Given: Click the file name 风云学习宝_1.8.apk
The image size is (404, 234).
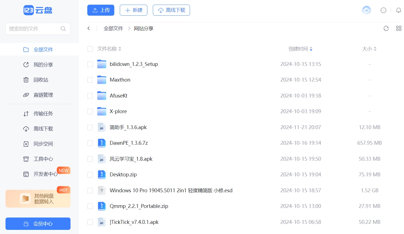Looking at the screenshot, I should tap(131, 159).
